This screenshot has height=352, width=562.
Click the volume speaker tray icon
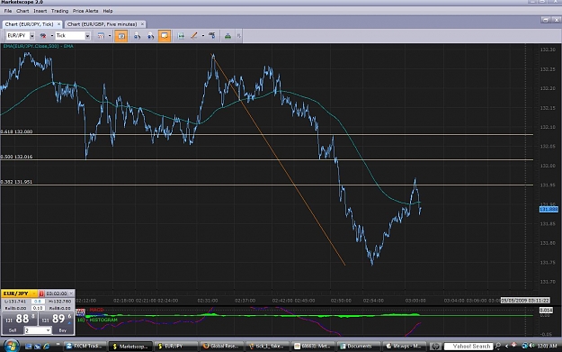pos(532,346)
